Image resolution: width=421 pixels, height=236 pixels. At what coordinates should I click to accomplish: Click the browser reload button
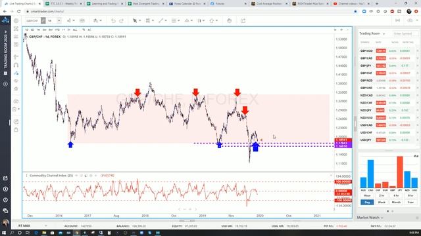pos(19,12)
